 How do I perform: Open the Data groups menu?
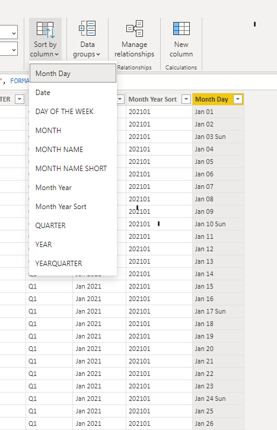[x=87, y=39]
